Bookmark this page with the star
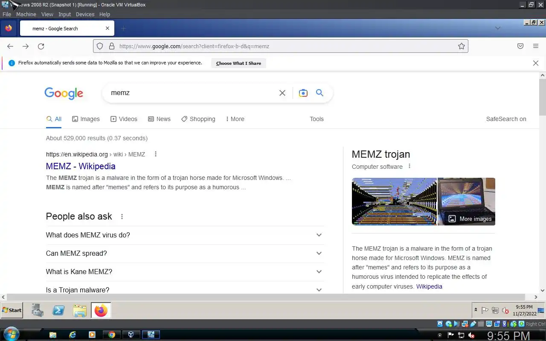546x341 pixels. (461, 46)
